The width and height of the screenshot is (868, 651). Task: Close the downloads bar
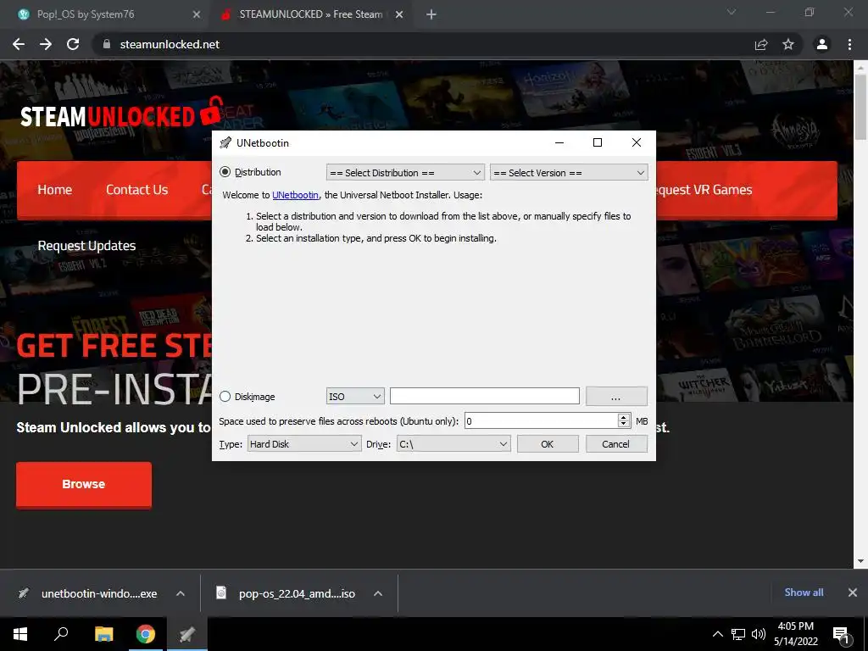click(853, 593)
